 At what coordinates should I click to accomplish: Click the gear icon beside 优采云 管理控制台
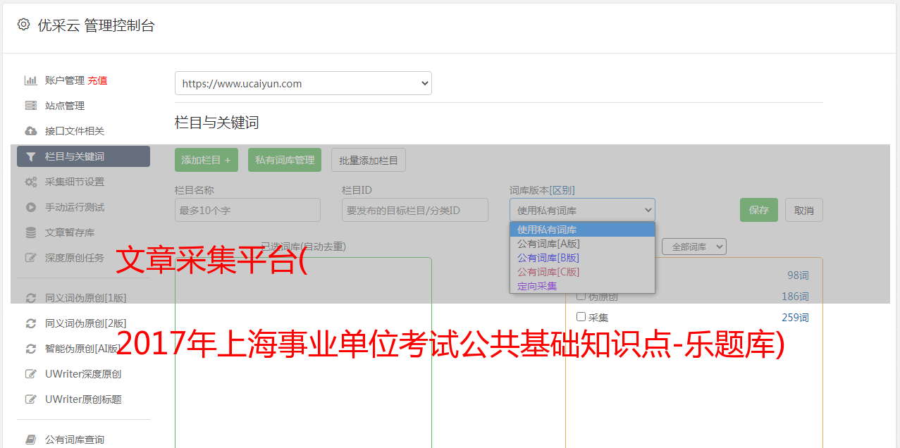point(23,25)
